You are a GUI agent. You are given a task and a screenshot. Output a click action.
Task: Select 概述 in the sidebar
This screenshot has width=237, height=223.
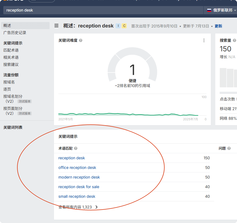7,26
